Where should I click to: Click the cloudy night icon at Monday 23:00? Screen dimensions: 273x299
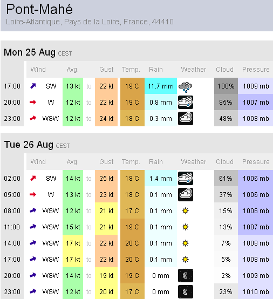(x=186, y=118)
